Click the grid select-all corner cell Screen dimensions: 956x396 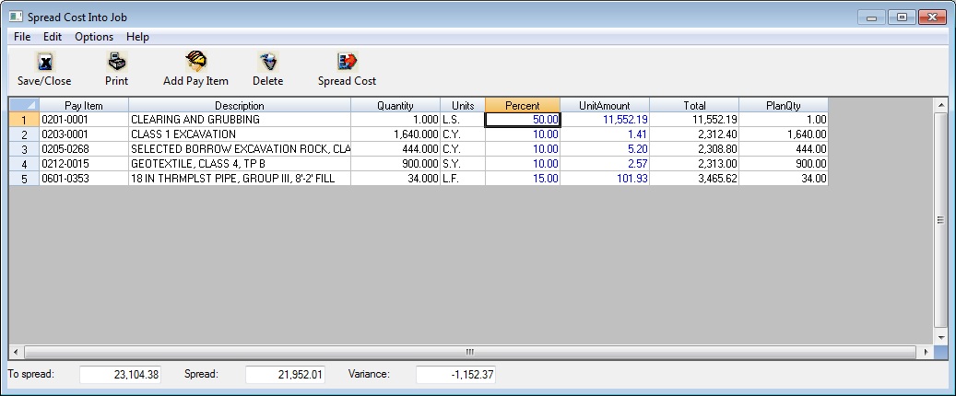(x=24, y=105)
